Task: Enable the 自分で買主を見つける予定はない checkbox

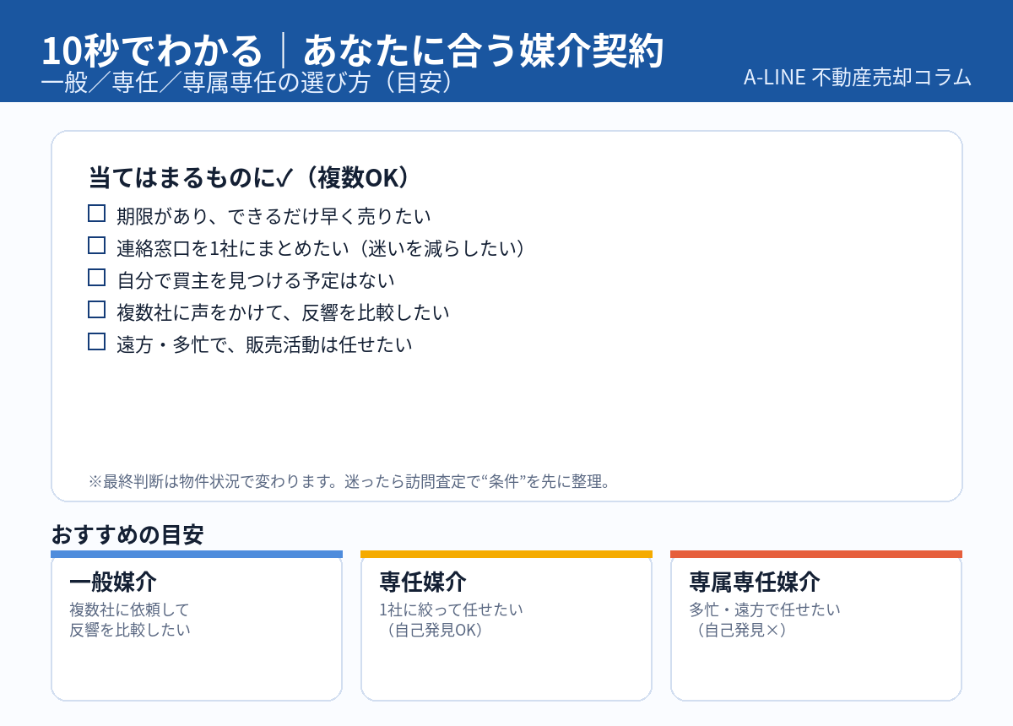Action: [97, 278]
